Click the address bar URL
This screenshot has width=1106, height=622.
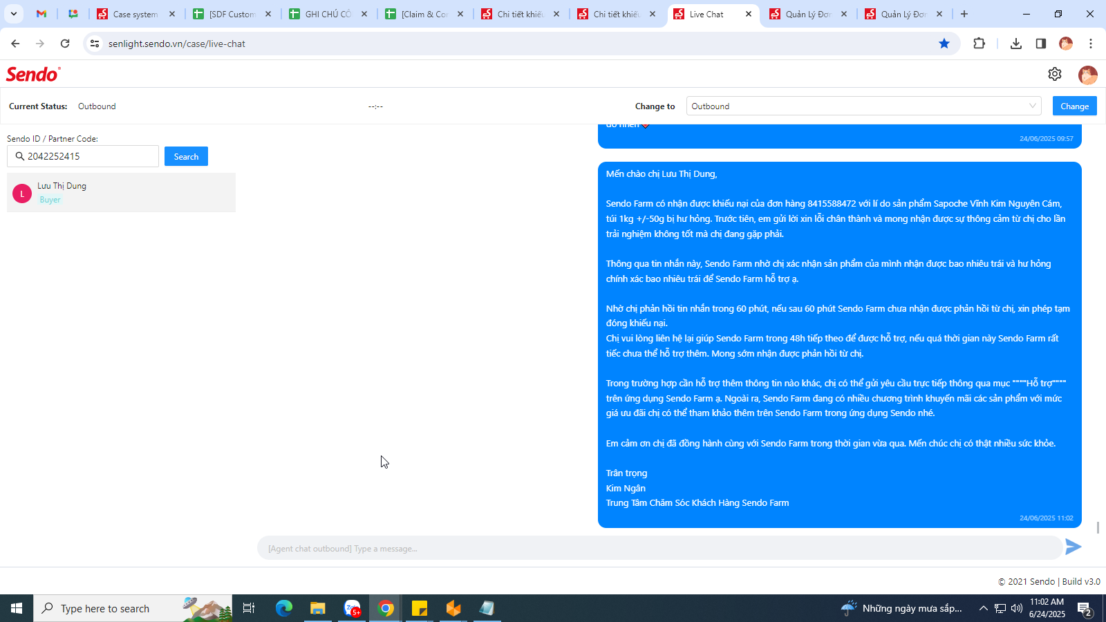click(x=177, y=44)
